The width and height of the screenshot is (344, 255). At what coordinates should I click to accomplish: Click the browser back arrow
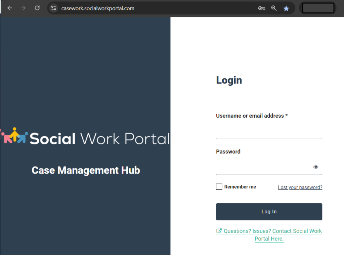pos(9,8)
